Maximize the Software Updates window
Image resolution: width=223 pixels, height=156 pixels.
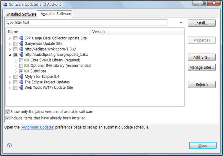(x=204, y=3)
